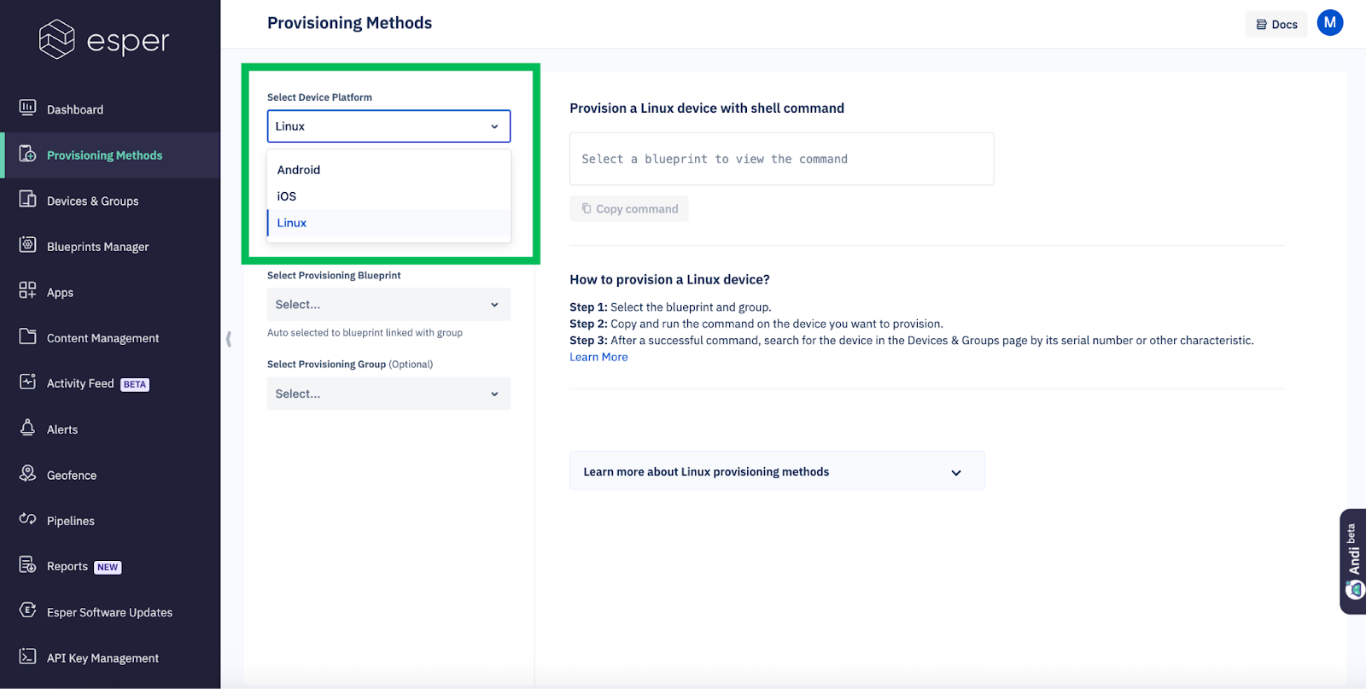1366x689 pixels.
Task: Click the Esper Software Updates icon
Action: [27, 610]
